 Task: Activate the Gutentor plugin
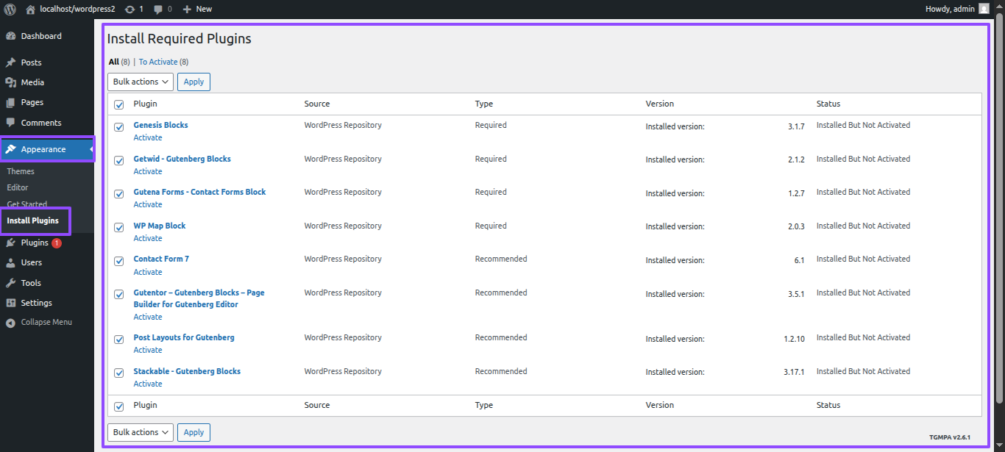[148, 317]
